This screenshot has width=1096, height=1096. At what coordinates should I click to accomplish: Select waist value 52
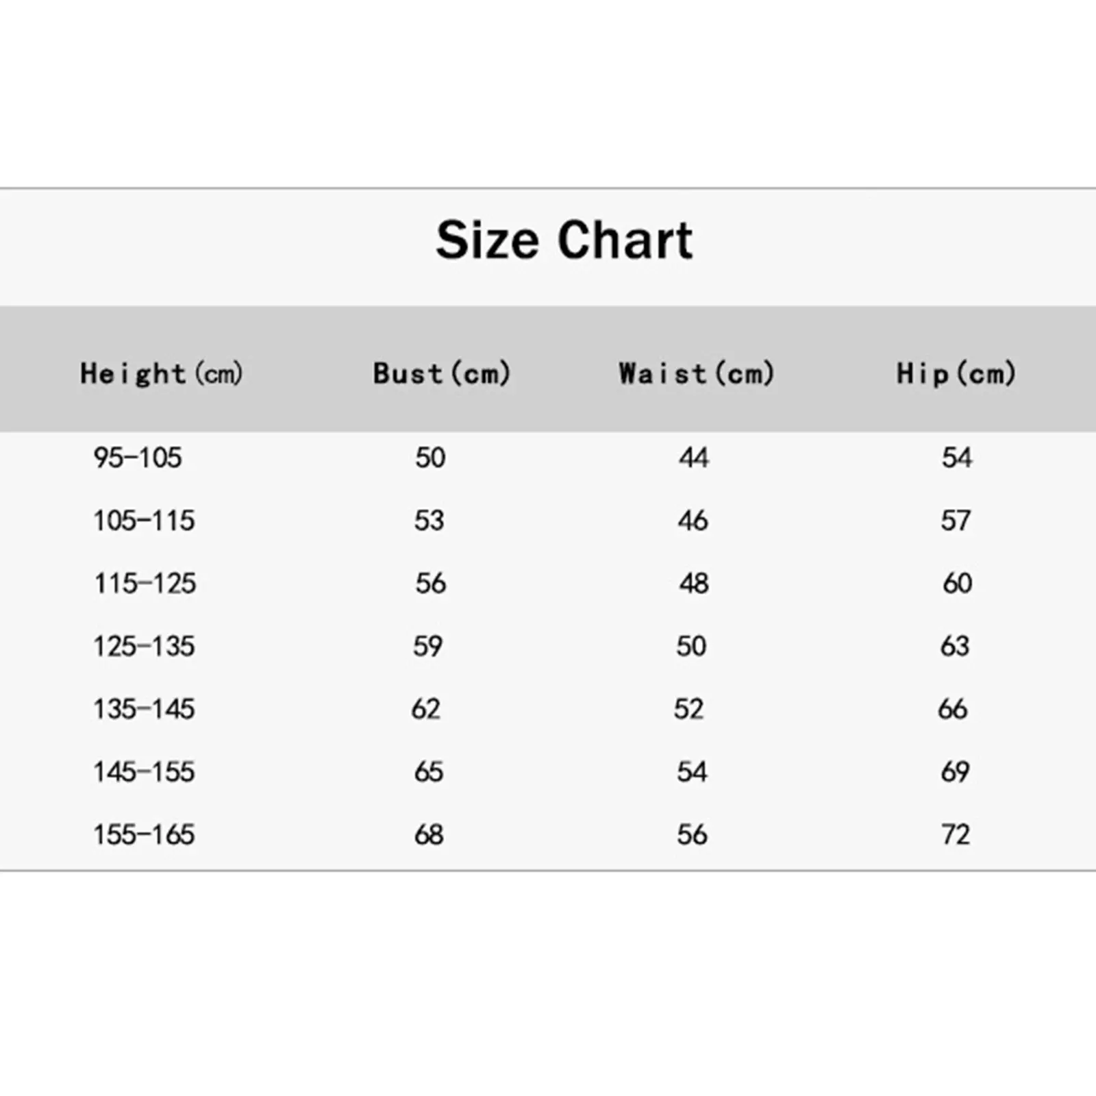[x=688, y=709]
